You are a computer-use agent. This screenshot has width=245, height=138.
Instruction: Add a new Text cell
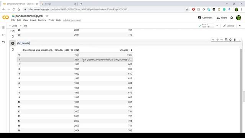click(23, 26)
